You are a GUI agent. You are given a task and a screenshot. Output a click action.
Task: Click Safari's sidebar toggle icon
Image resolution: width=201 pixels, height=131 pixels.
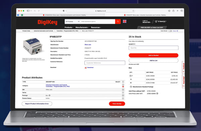click(28, 11)
